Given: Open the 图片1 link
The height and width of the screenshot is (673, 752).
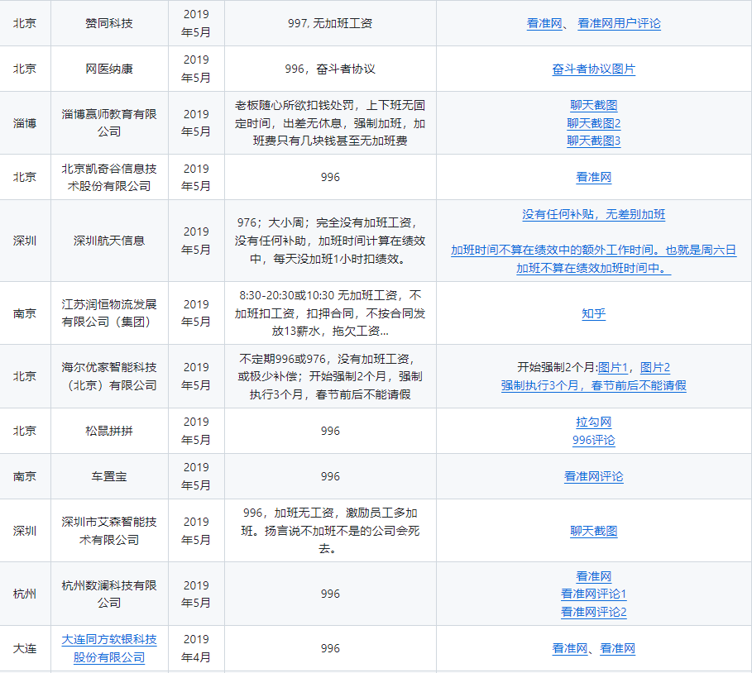Looking at the screenshot, I should click(613, 368).
